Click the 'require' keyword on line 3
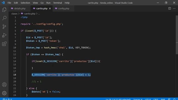The height and width of the screenshot is (100, 178). coord(25,24)
